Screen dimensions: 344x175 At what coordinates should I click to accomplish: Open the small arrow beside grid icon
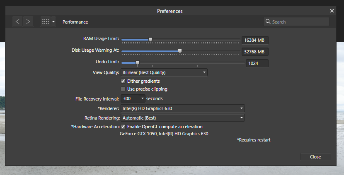point(53,22)
